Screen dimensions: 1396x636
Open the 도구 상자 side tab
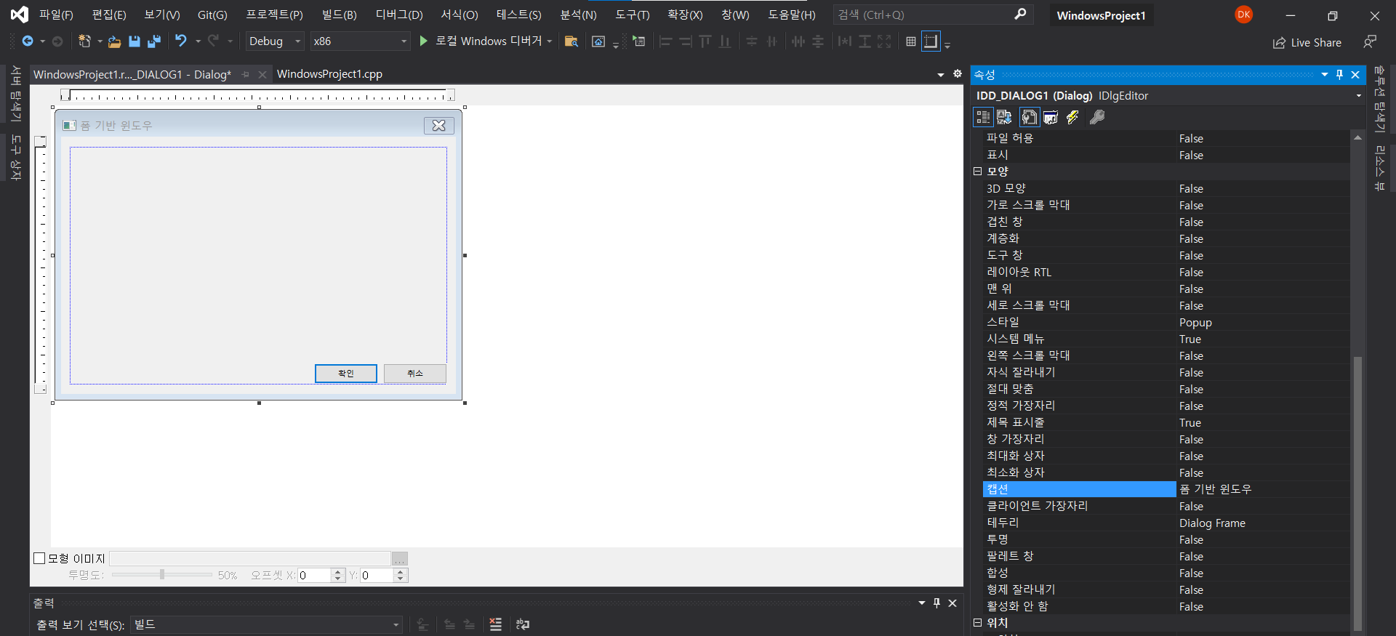click(16, 157)
